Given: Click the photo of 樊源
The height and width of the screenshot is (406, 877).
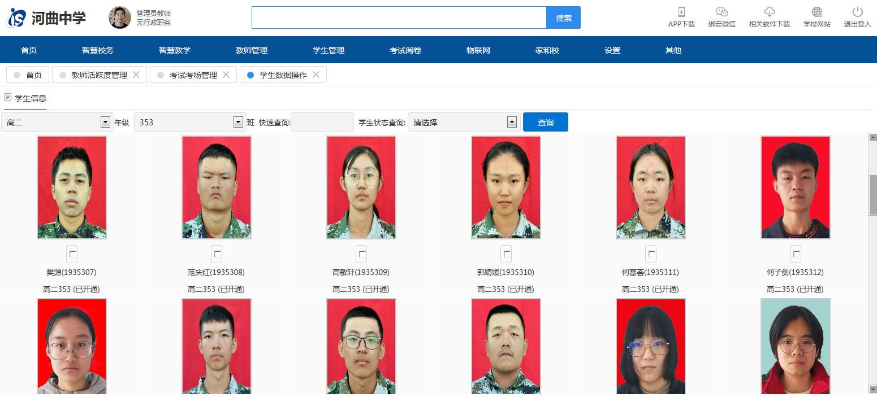Looking at the screenshot, I should coord(72,187).
